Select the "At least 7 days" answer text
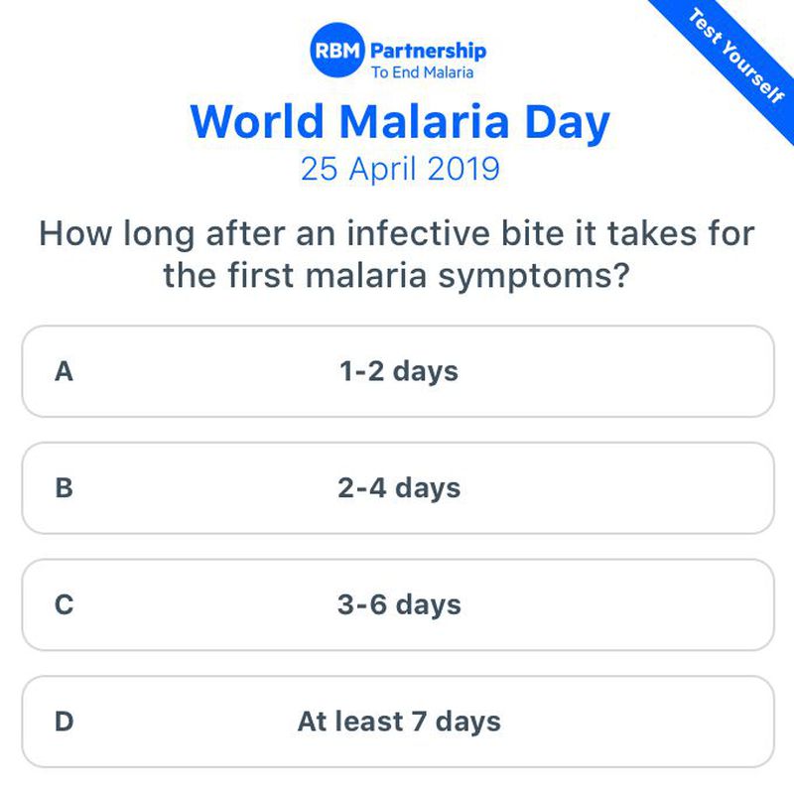This screenshot has height=794, width=794. pos(398,721)
